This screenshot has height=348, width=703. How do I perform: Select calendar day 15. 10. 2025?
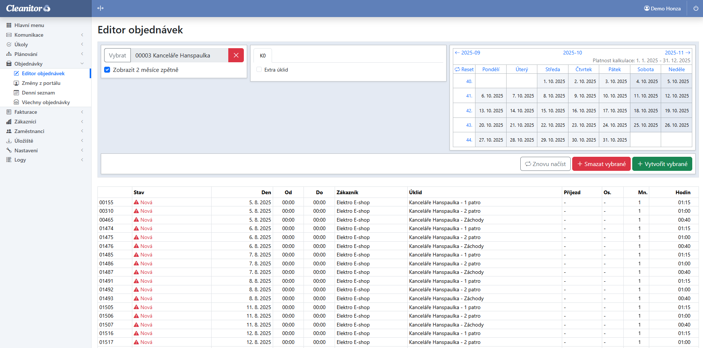[553, 110]
